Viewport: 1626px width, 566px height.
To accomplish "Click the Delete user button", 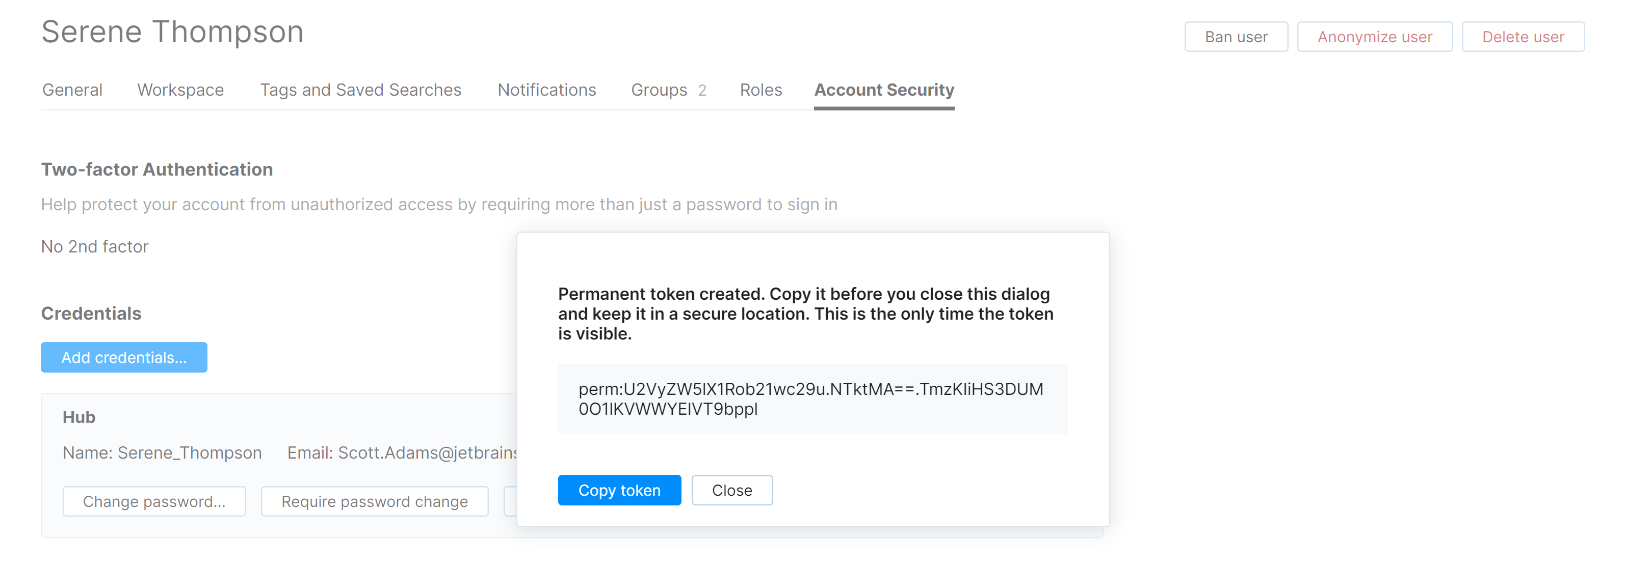I will pos(1523,37).
